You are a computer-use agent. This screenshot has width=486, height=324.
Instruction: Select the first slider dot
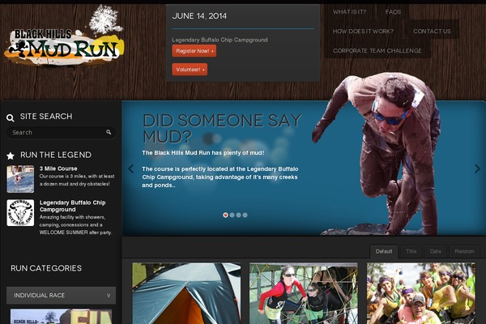(x=225, y=215)
